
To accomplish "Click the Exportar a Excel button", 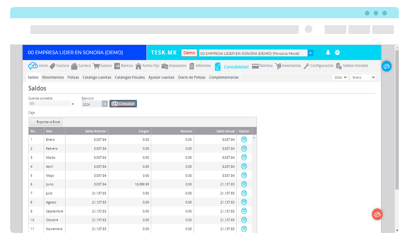I will click(x=45, y=122).
